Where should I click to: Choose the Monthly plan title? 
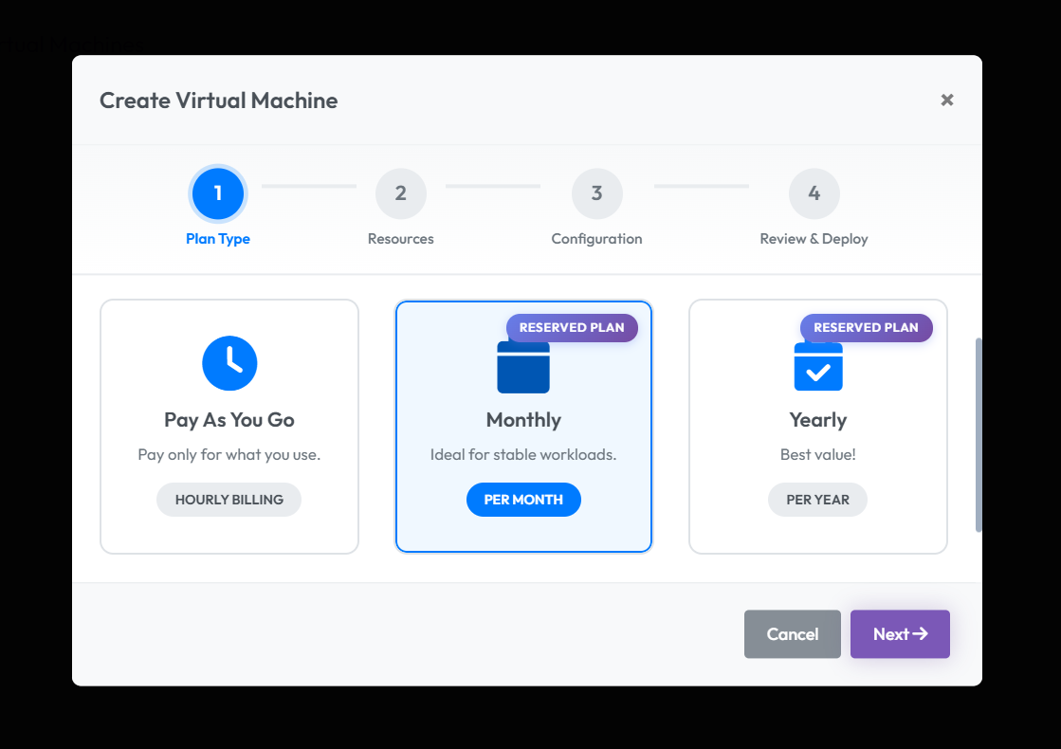[x=523, y=420]
